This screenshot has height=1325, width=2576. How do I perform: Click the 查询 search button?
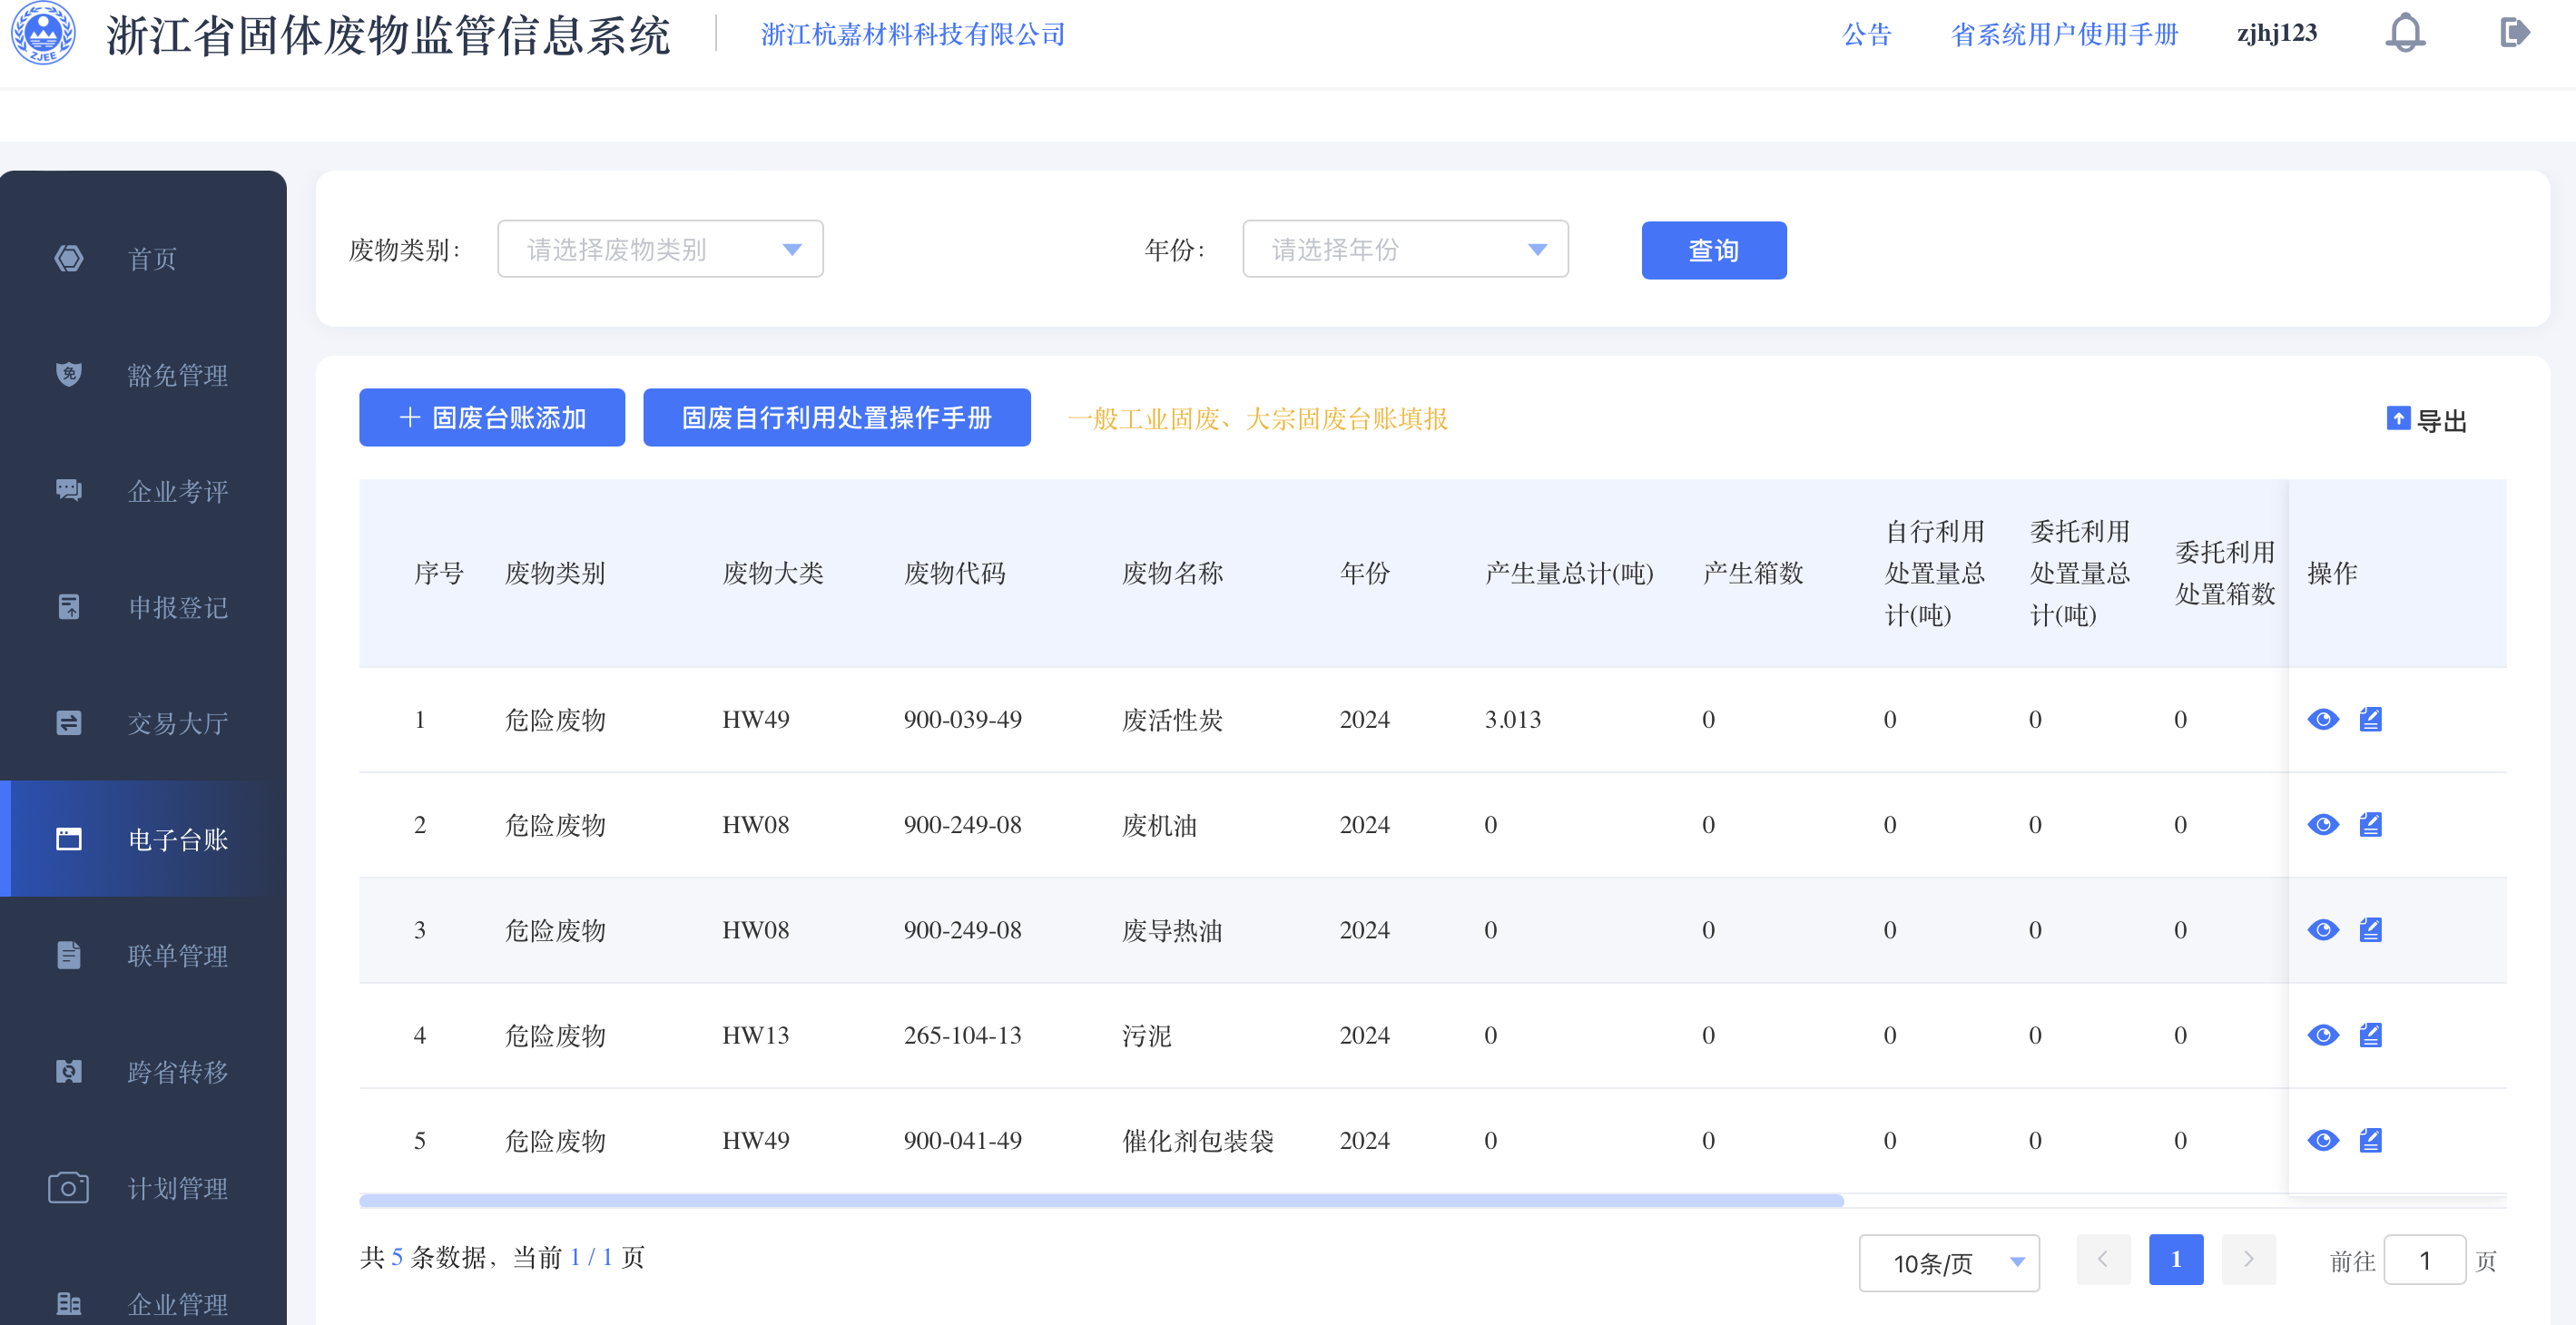[1713, 250]
